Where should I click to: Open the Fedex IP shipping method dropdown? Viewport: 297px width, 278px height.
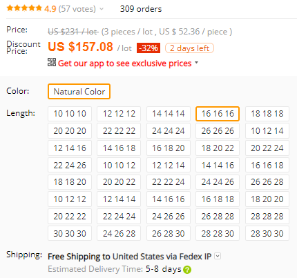[x=218, y=256]
